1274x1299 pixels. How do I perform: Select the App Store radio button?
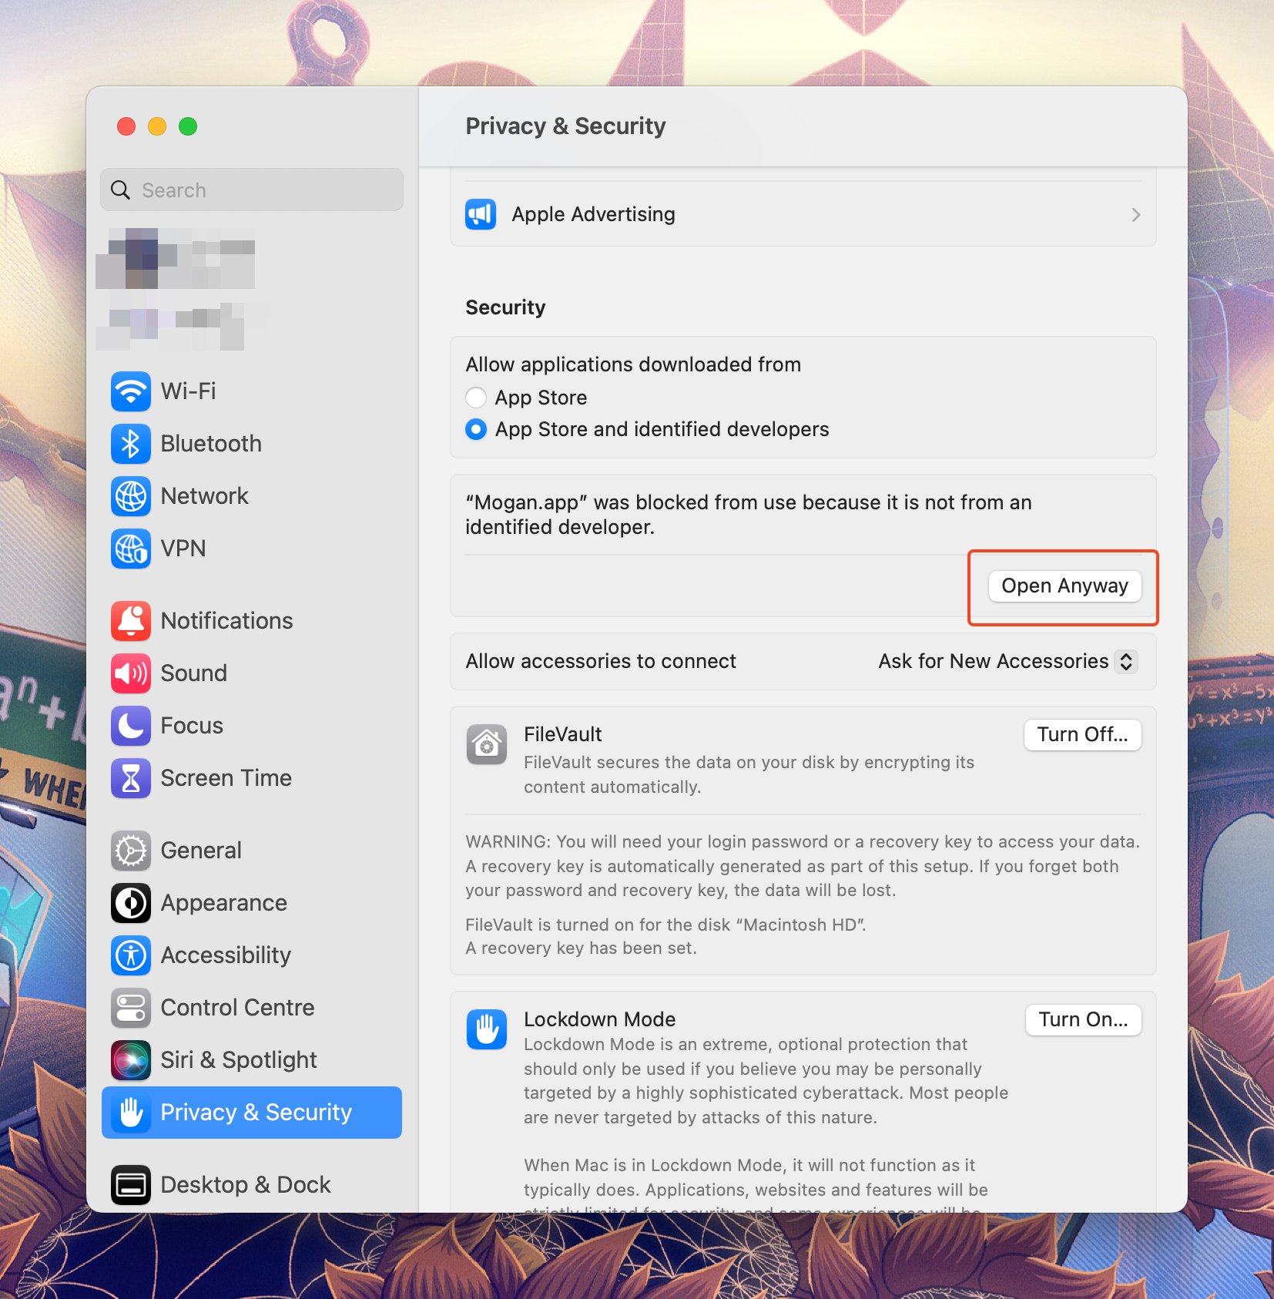tap(476, 398)
